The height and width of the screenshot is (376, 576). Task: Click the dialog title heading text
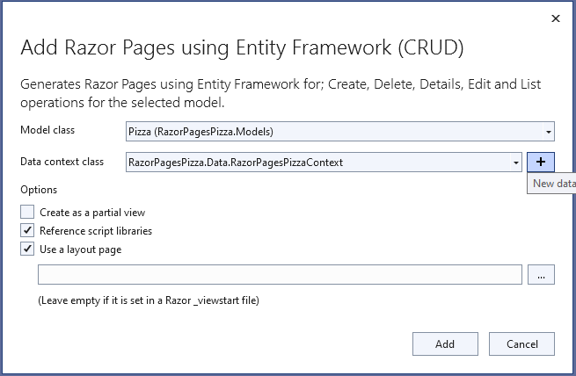pyautogui.click(x=241, y=47)
